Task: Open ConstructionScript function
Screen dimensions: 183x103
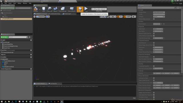Action: (8, 52)
